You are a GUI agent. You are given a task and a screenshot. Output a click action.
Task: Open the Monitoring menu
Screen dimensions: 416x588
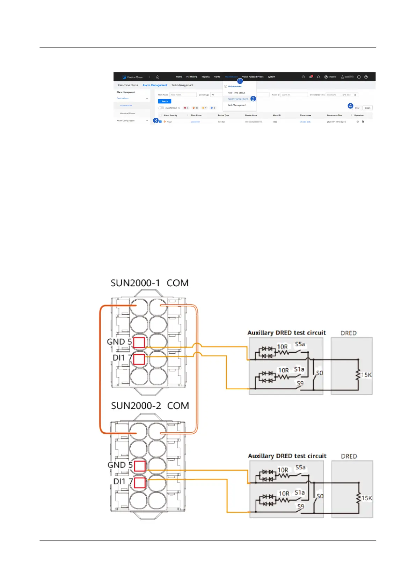[x=192, y=77]
